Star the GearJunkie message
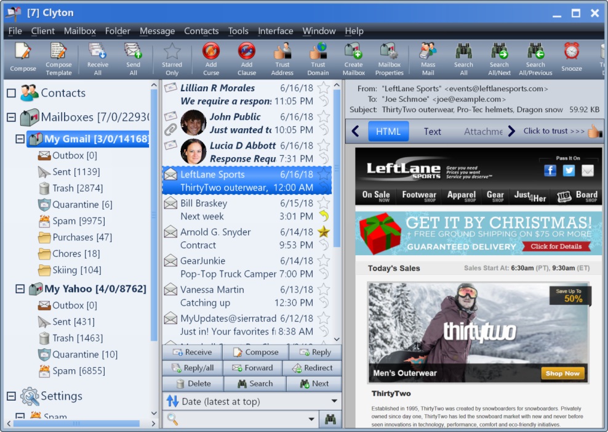The height and width of the screenshot is (432, 608). 324,261
